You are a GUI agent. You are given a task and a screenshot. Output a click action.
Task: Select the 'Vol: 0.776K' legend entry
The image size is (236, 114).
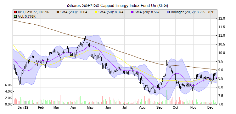pos(26,16)
